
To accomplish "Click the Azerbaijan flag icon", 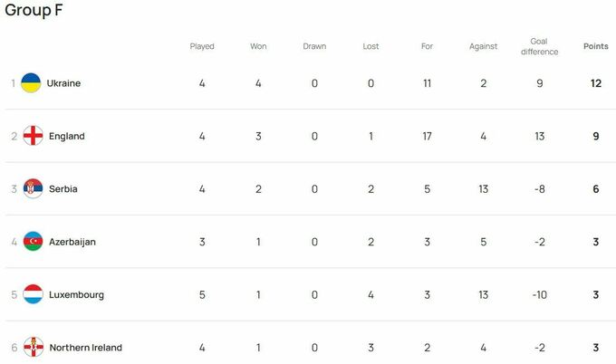I will [x=33, y=242].
